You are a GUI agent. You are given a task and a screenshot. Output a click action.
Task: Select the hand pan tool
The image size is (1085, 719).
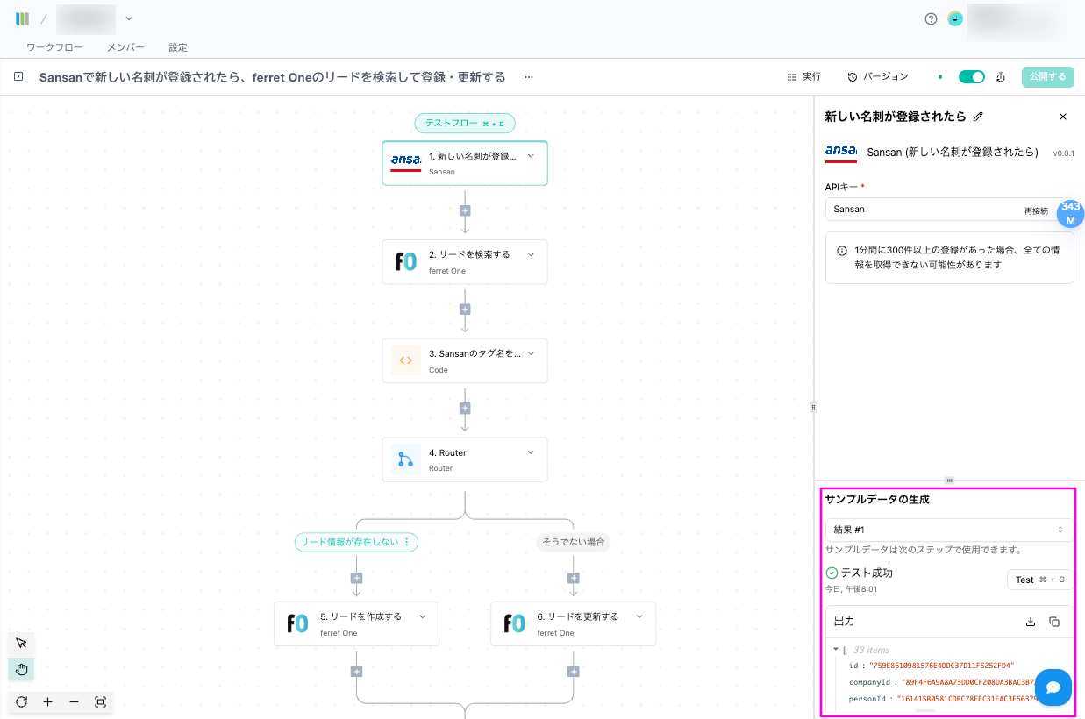21,670
